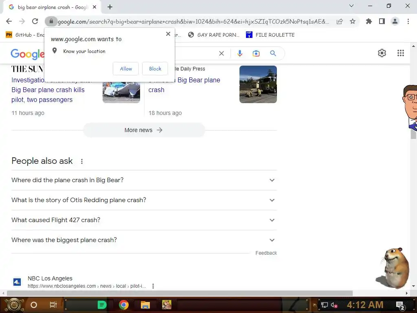The image size is (417, 313).
Task: Open the FILE ROULETTE bookmark
Action: [x=270, y=35]
